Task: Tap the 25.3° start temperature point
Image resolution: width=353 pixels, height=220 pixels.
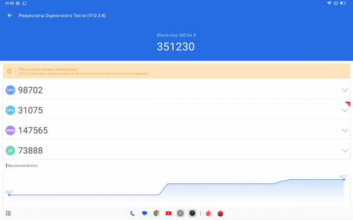Action: (9, 195)
